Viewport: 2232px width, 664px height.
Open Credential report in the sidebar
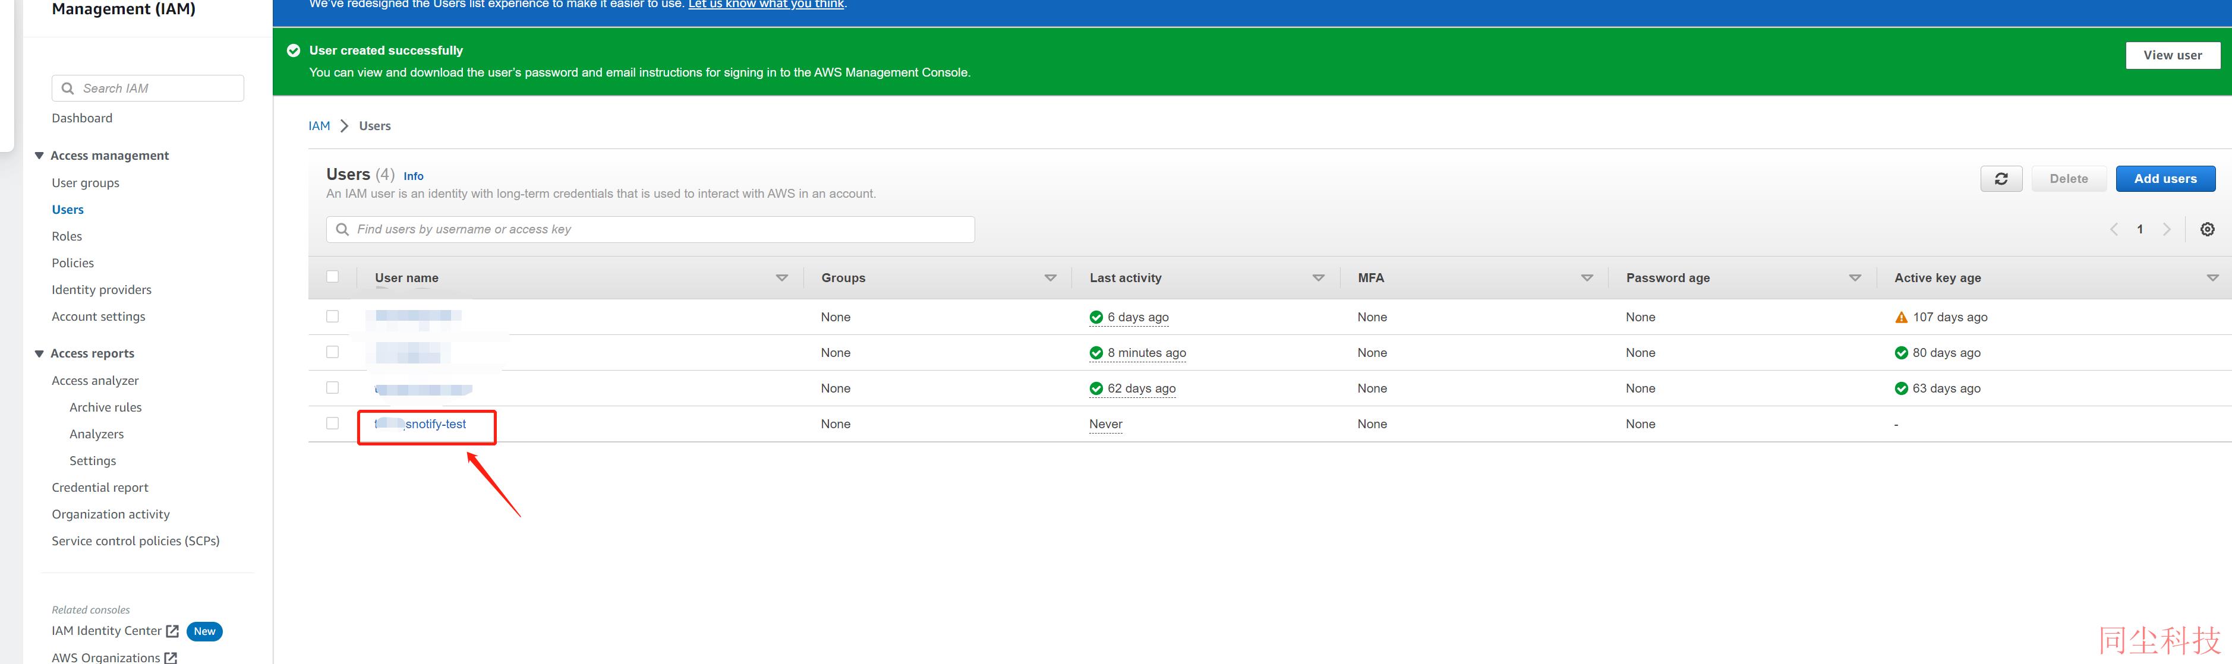tap(100, 488)
